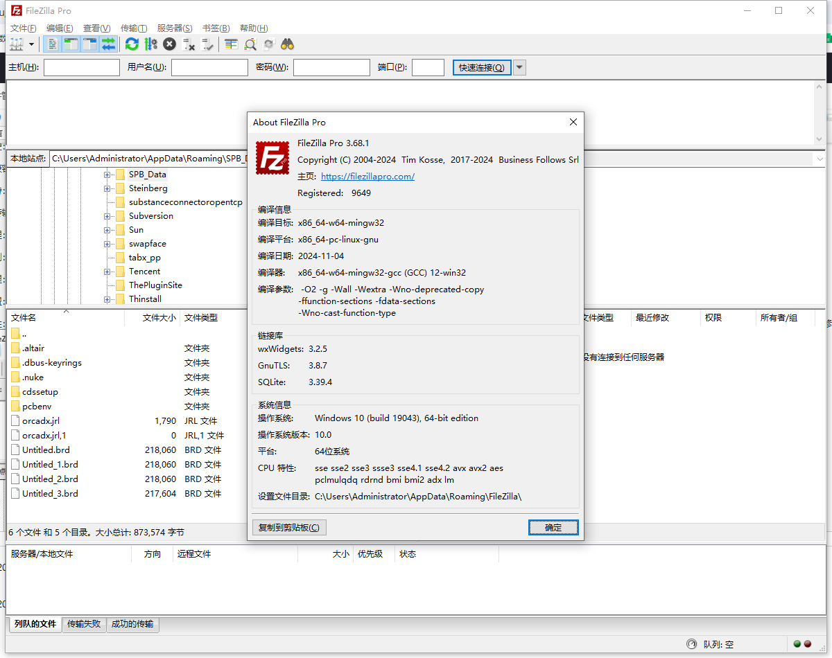This screenshot has height=658, width=832.
Task: Focus the 端口 port field
Action: coord(428,67)
